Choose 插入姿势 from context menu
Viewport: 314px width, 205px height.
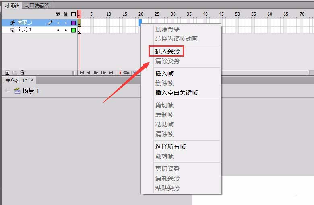[x=167, y=51]
